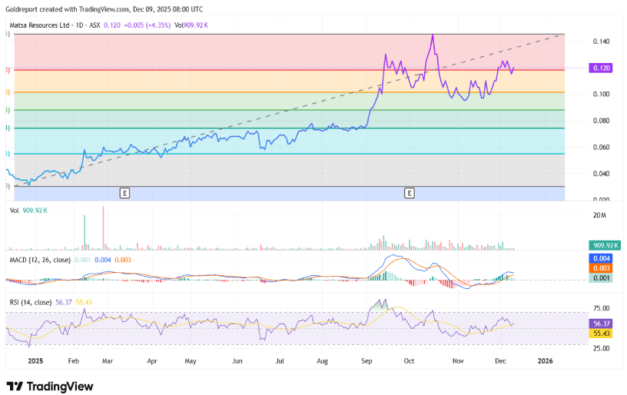This screenshot has height=395, width=627.
Task: Open the MACD (12, 26, close) legend
Action: [x=39, y=261]
